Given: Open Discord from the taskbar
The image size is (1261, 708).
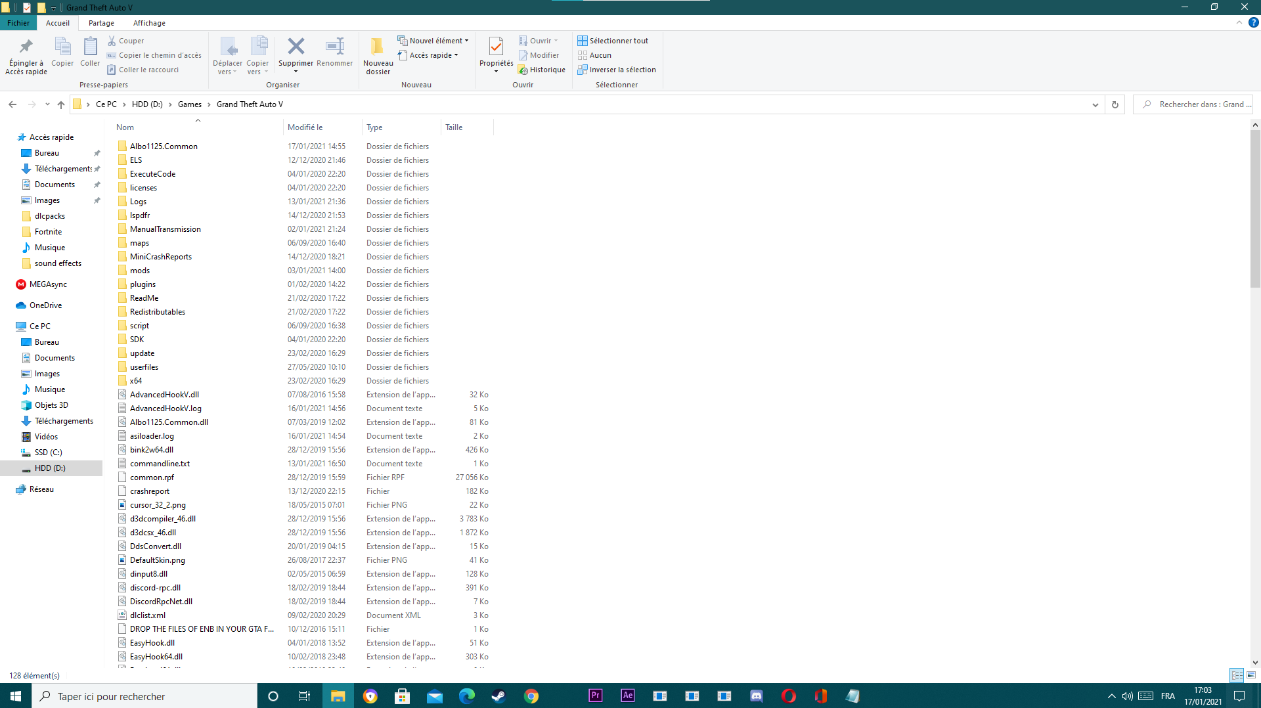Looking at the screenshot, I should click(x=757, y=696).
